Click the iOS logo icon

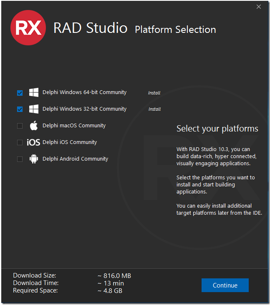(33, 142)
